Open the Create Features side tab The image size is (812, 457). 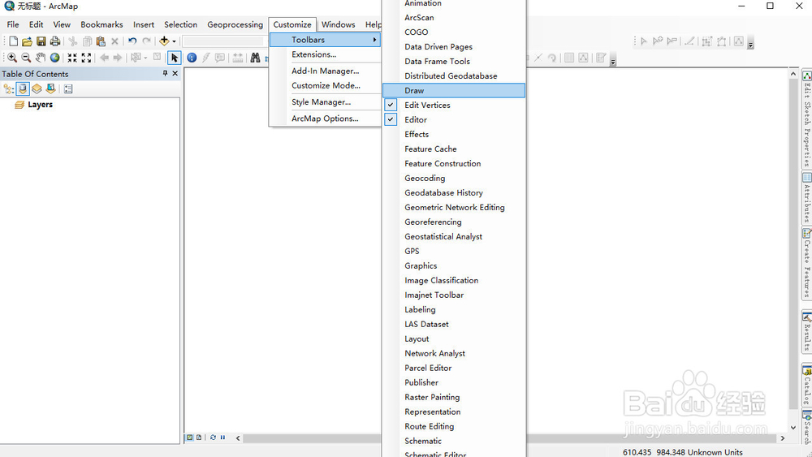[807, 263]
